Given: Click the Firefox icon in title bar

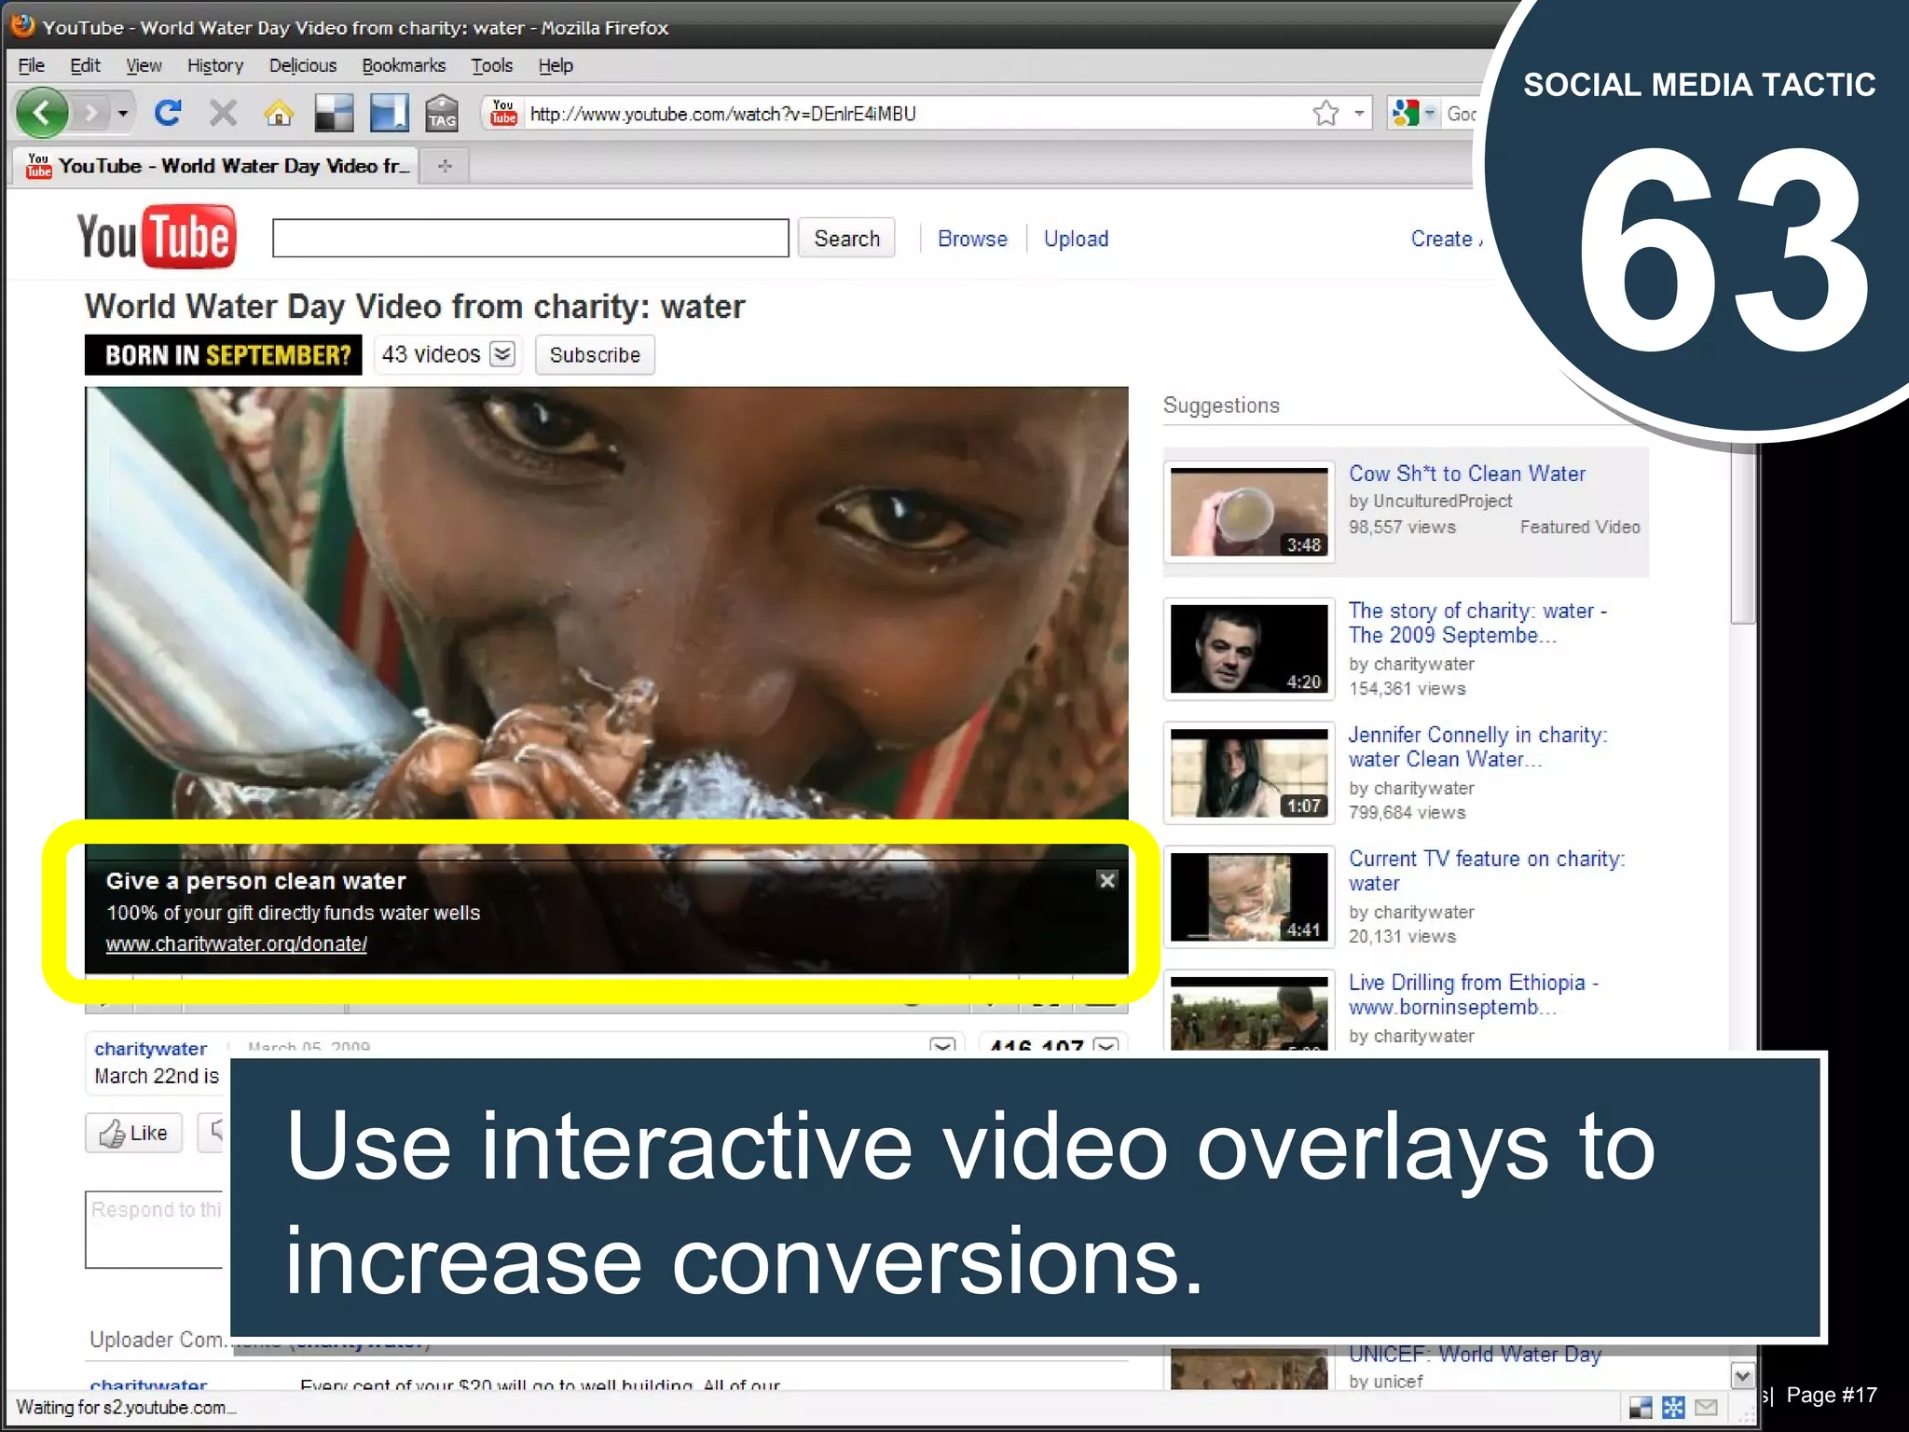Looking at the screenshot, I should (22, 26).
